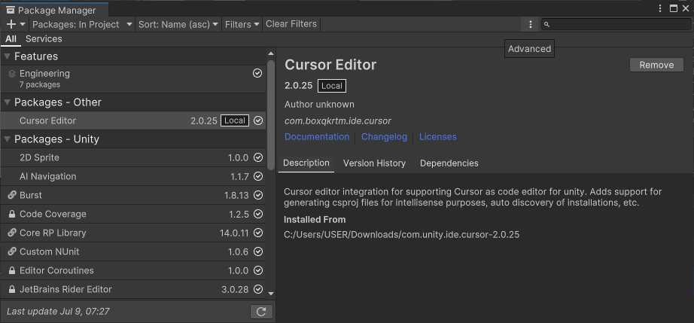
Task: Select the Description tab
Action: click(306, 163)
